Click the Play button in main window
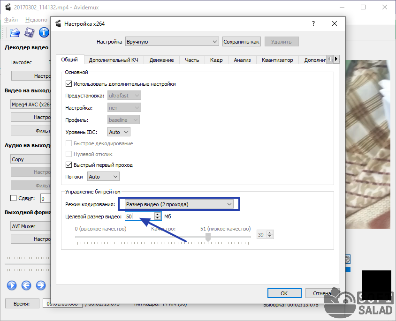This screenshot has width=396, height=321. point(12,285)
